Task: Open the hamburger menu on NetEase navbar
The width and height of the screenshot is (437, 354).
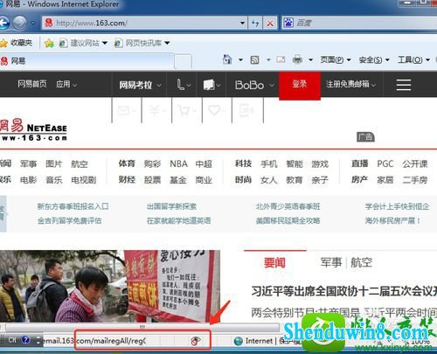Action: tap(404, 85)
